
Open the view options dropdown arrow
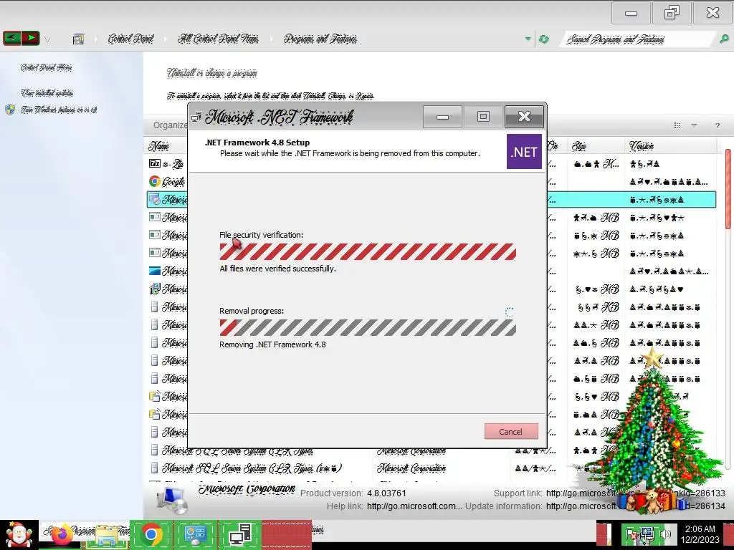tap(694, 125)
